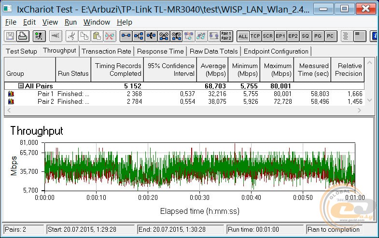The height and width of the screenshot is (238, 379).
Task: Open the Help menu
Action: (125, 22)
